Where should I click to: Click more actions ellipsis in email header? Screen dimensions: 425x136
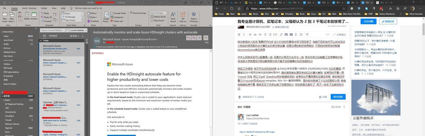pyautogui.click(x=206, y=38)
